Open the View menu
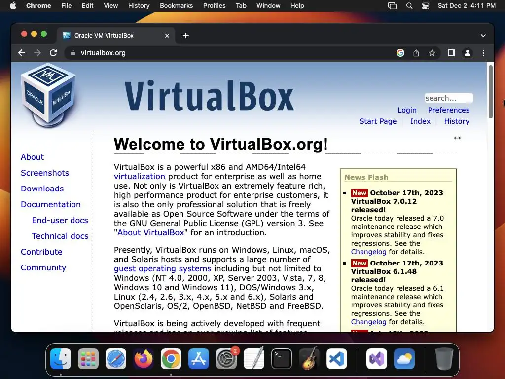The height and width of the screenshot is (379, 505). tap(111, 6)
